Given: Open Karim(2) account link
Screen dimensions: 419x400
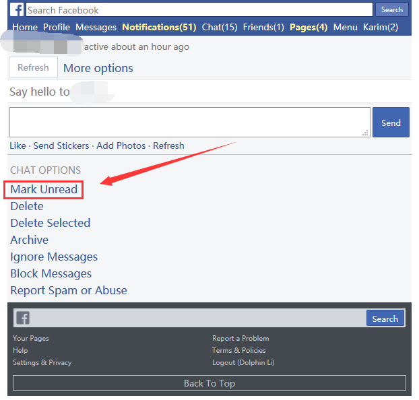Looking at the screenshot, I should [x=381, y=27].
